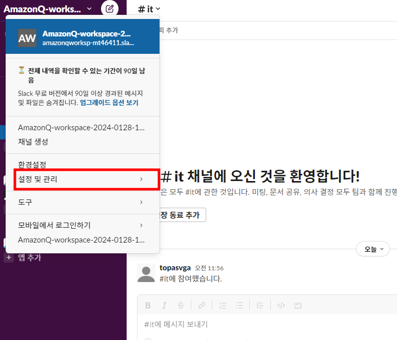Open the #it channel header dropdown

pyautogui.click(x=149, y=9)
